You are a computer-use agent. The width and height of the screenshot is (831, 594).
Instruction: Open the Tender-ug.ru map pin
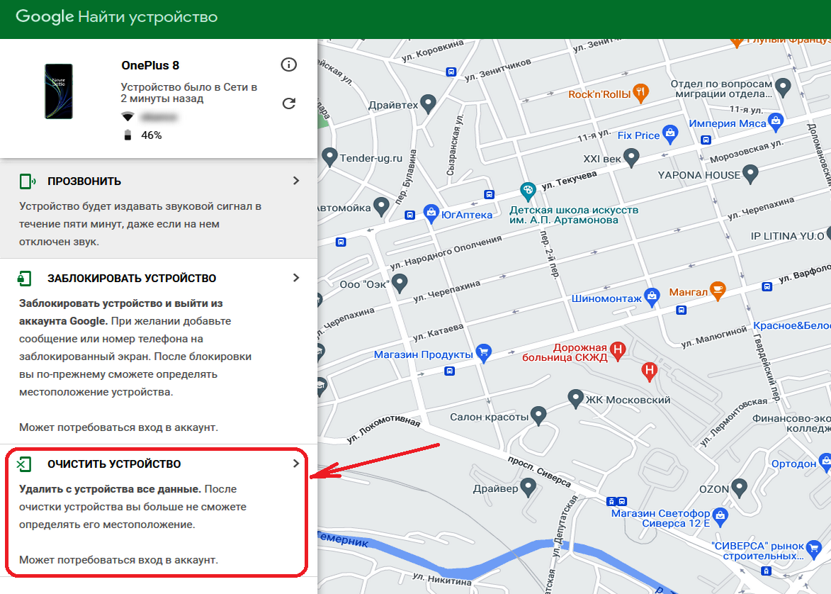329,157
